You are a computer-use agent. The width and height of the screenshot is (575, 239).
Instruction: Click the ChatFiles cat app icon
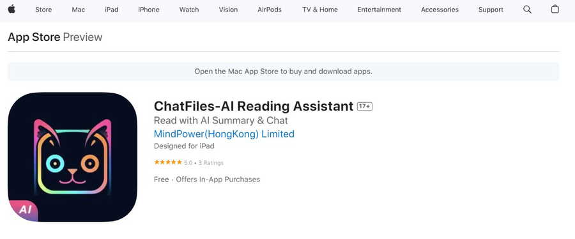72,157
